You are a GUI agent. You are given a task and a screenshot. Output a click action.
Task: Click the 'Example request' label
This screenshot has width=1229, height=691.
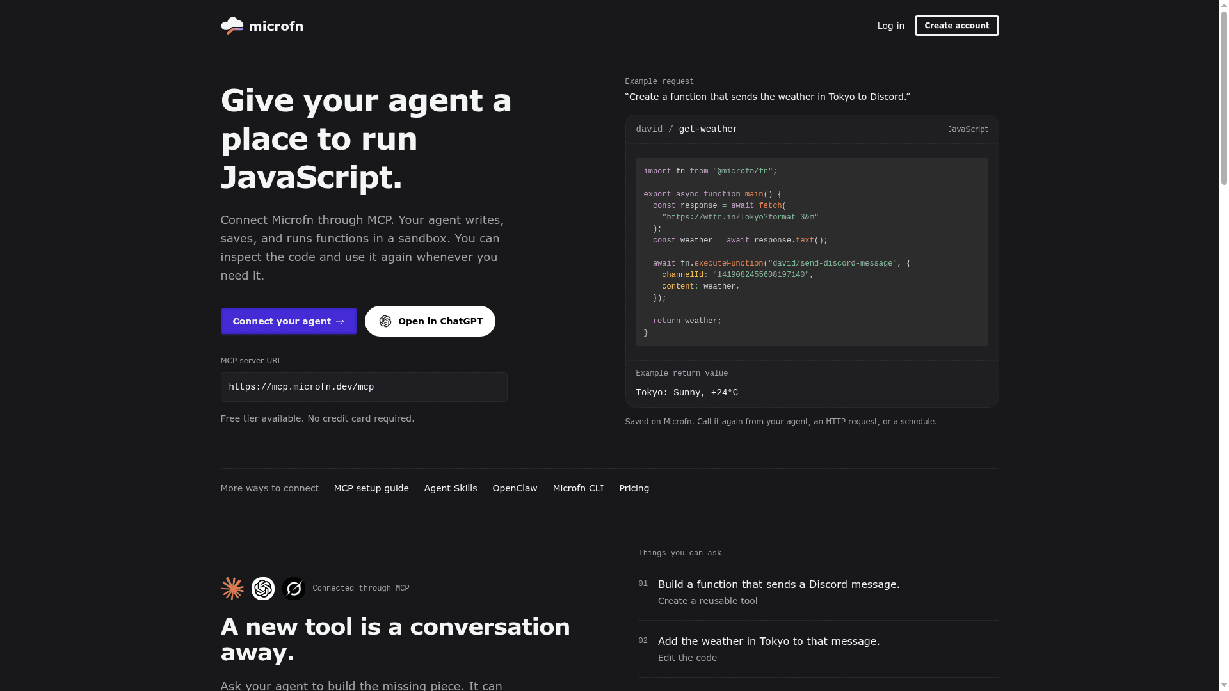click(x=659, y=82)
